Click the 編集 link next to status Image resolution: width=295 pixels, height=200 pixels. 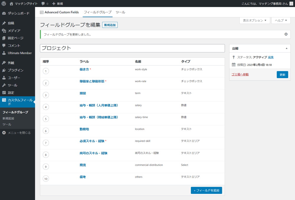click(x=271, y=57)
